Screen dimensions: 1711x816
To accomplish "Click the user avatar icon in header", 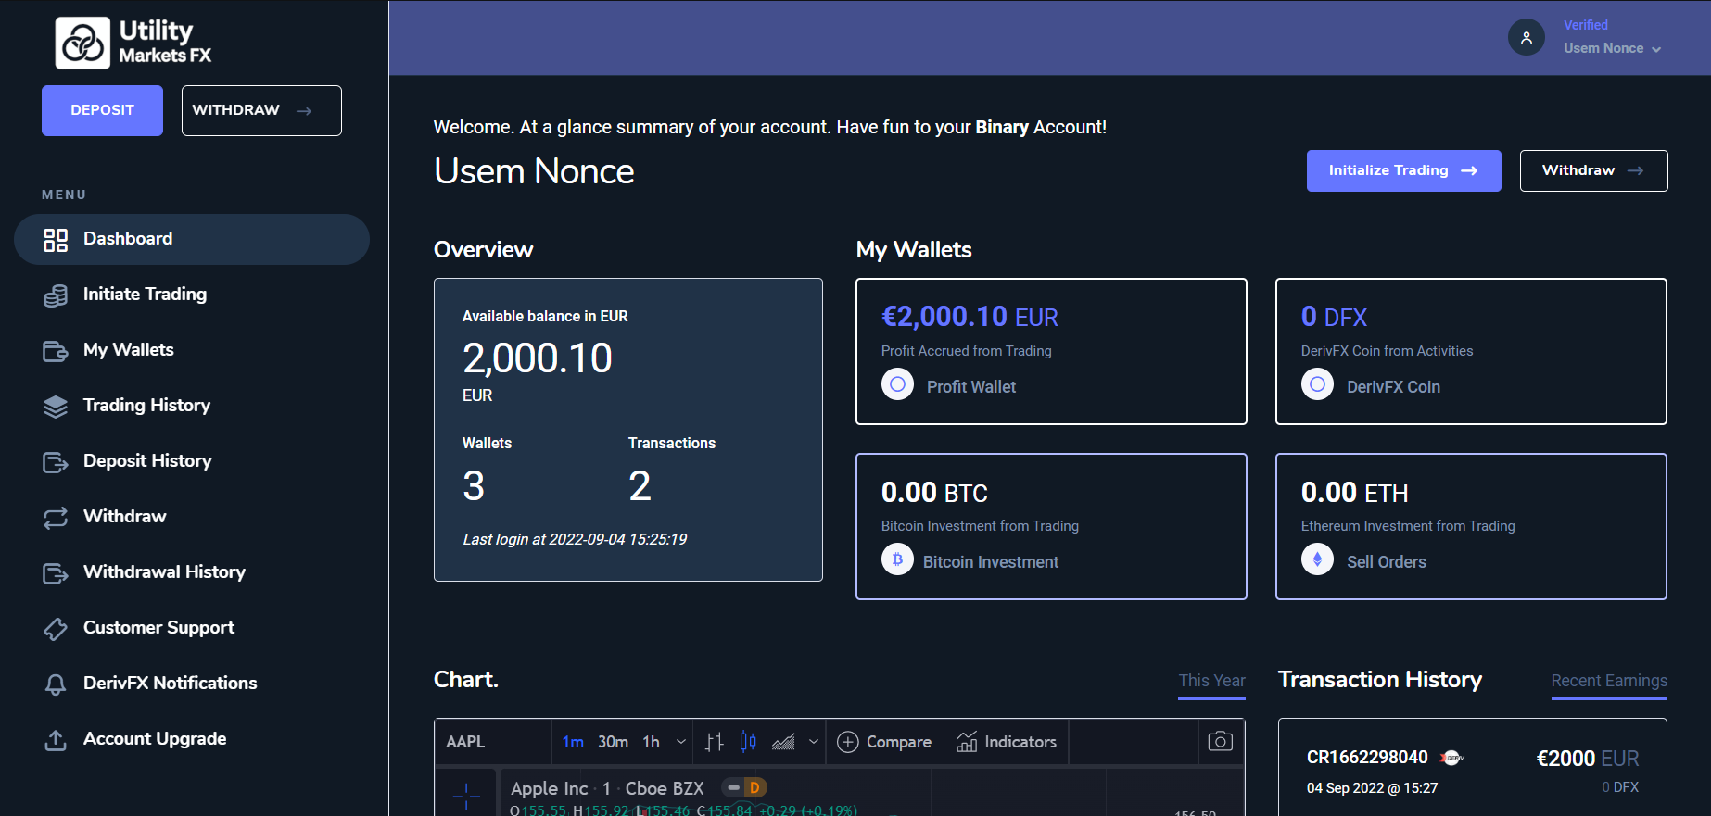I will click(x=1526, y=38).
